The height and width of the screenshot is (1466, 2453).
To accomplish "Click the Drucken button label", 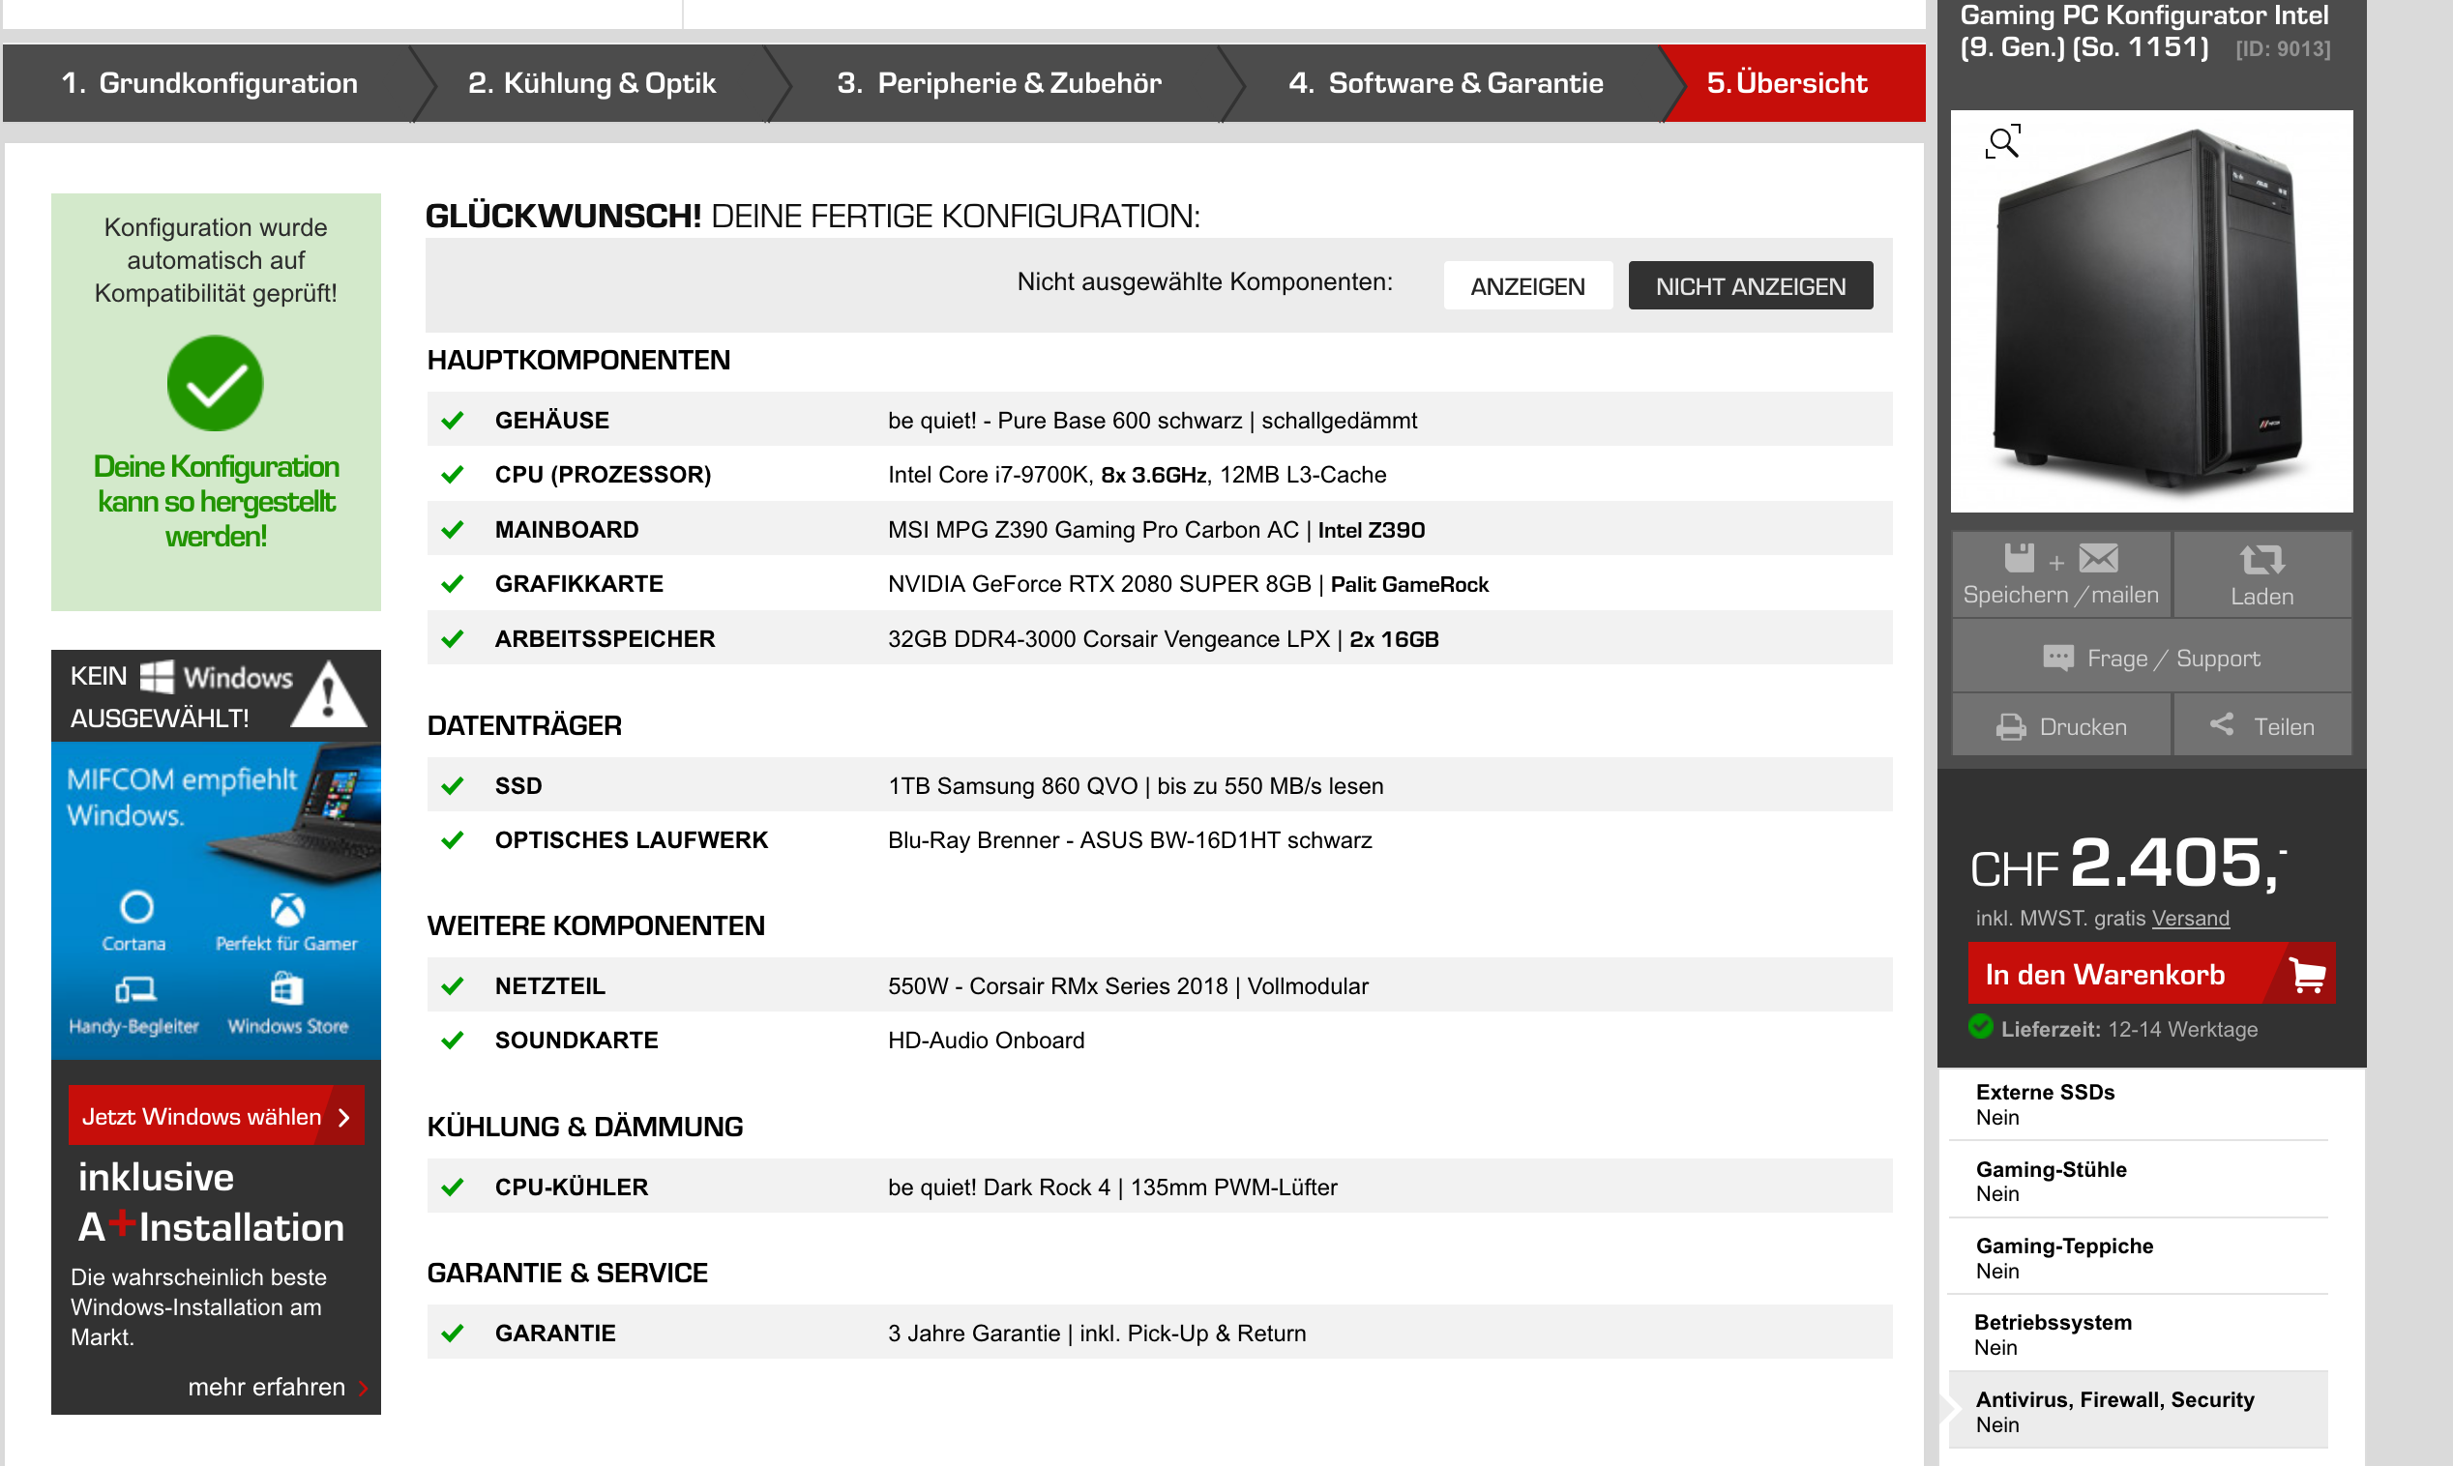I will tap(2083, 727).
